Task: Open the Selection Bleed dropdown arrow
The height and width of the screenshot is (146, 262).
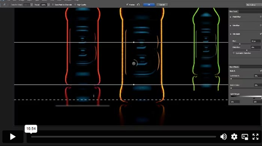Action: coord(31,5)
